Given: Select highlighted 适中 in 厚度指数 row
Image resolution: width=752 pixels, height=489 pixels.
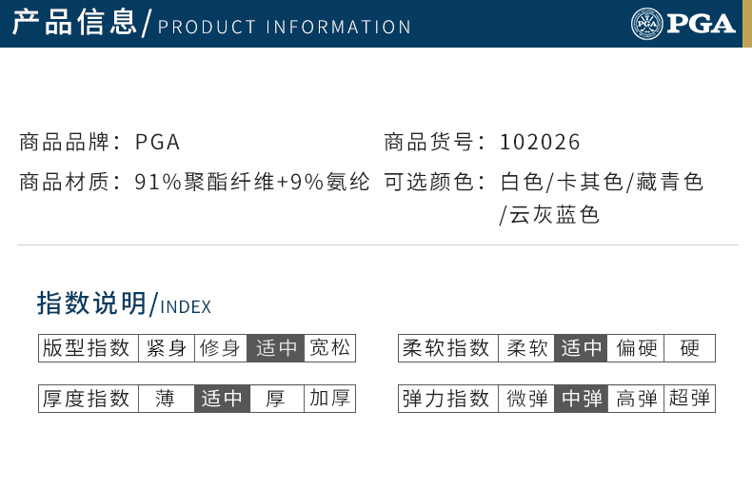Looking at the screenshot, I should click(x=222, y=399).
